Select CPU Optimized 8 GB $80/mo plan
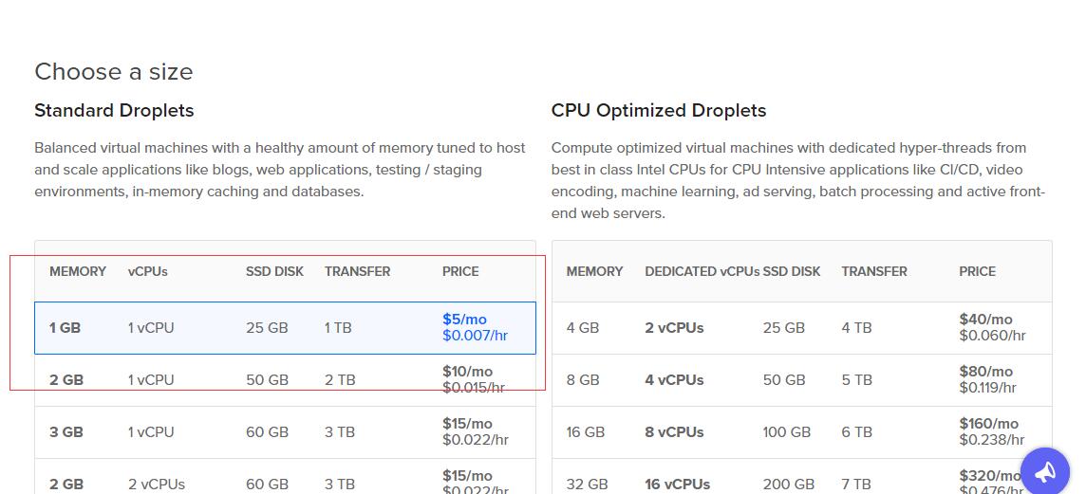1086x494 pixels. tap(801, 380)
